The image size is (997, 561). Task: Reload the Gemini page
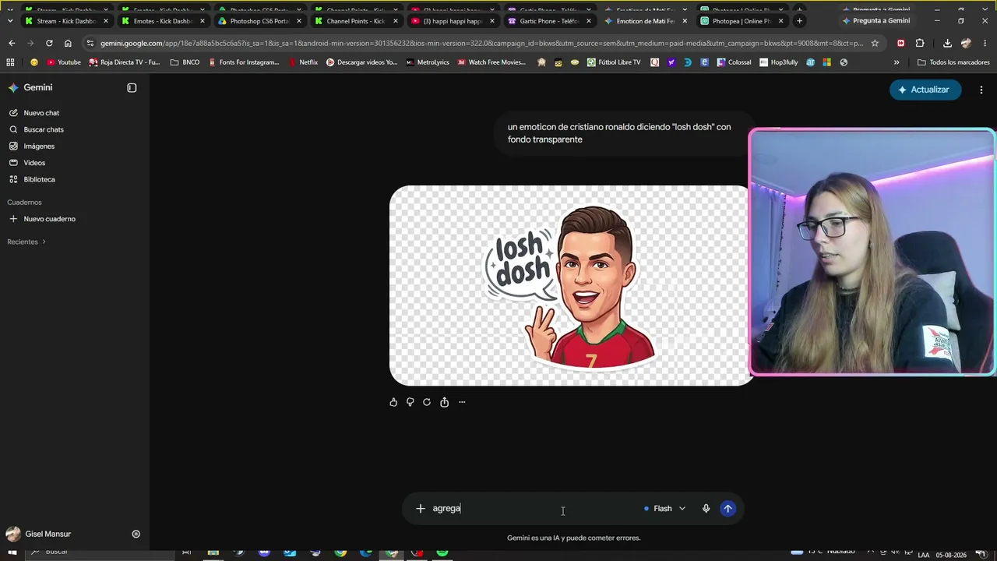[49, 44]
